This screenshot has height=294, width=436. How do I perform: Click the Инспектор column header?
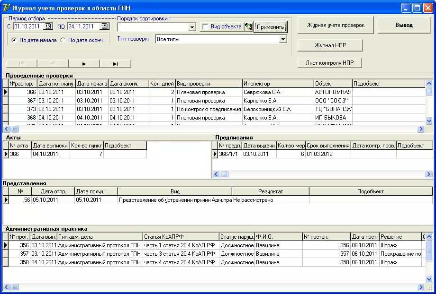point(278,84)
